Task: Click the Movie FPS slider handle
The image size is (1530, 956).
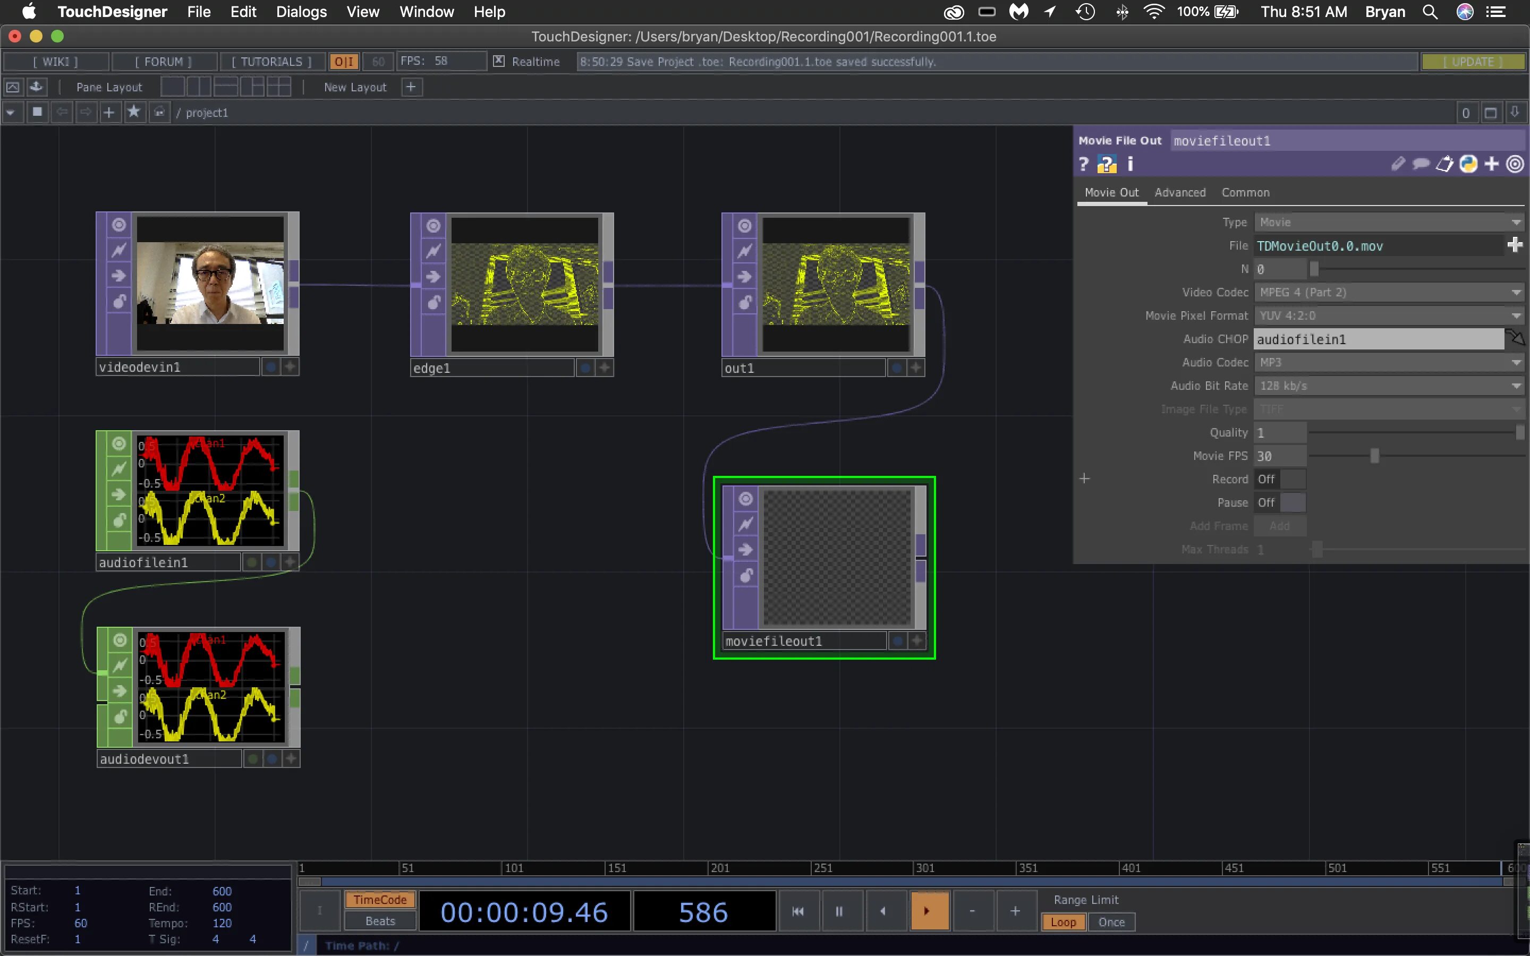Action: 1374,456
